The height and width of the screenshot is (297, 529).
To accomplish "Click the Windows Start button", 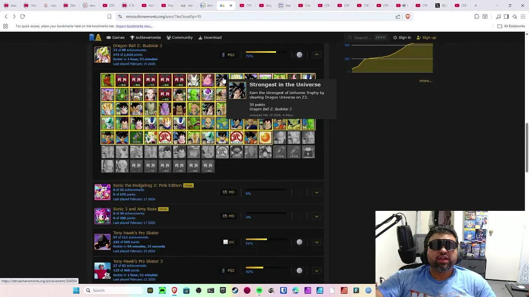I will (x=76, y=290).
